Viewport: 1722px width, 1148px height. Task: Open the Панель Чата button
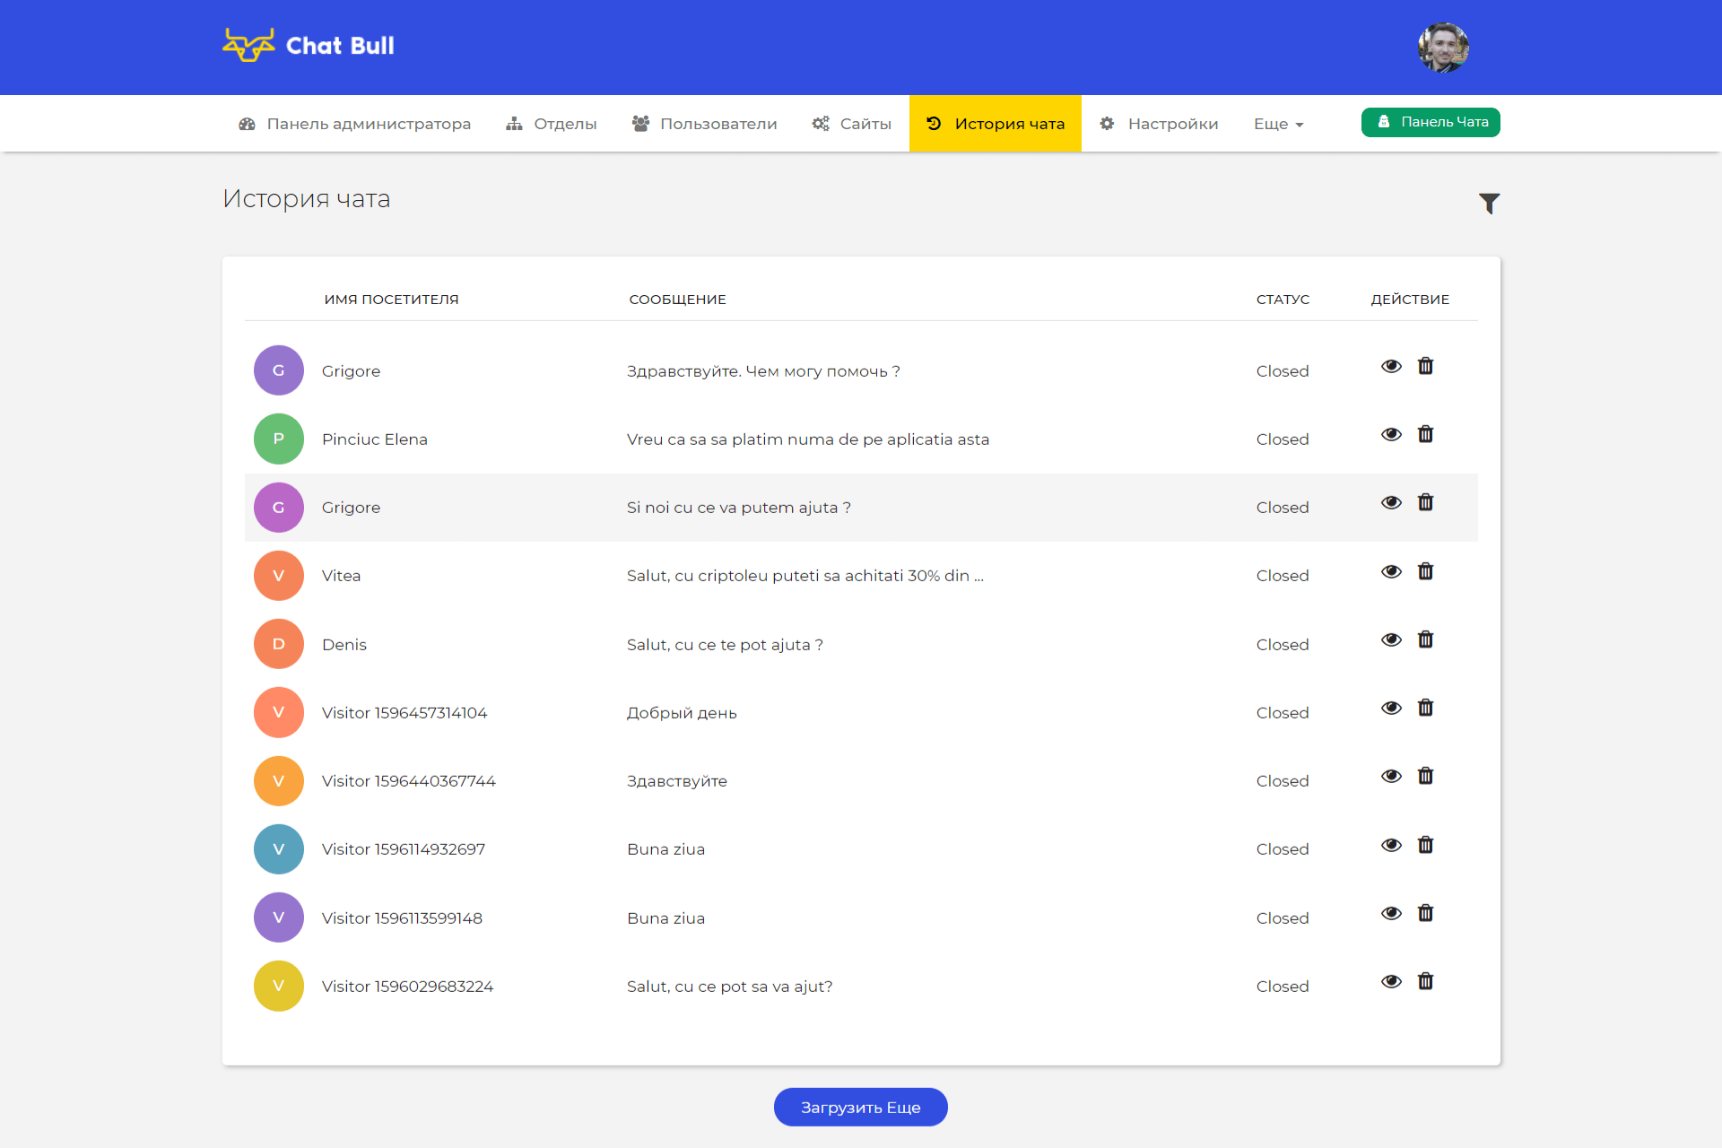(x=1431, y=122)
